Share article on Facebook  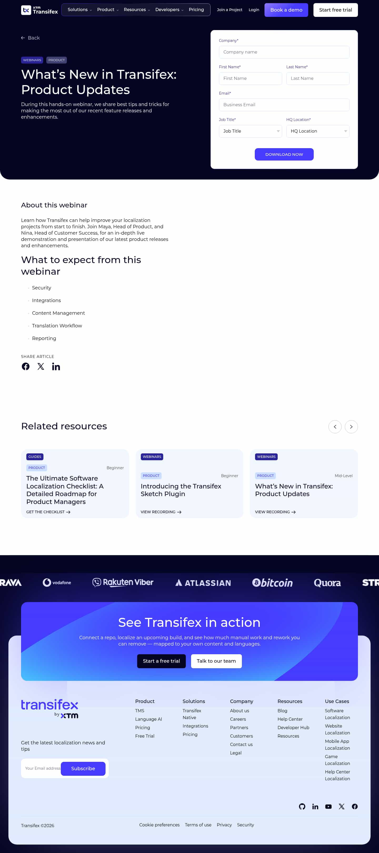[26, 366]
